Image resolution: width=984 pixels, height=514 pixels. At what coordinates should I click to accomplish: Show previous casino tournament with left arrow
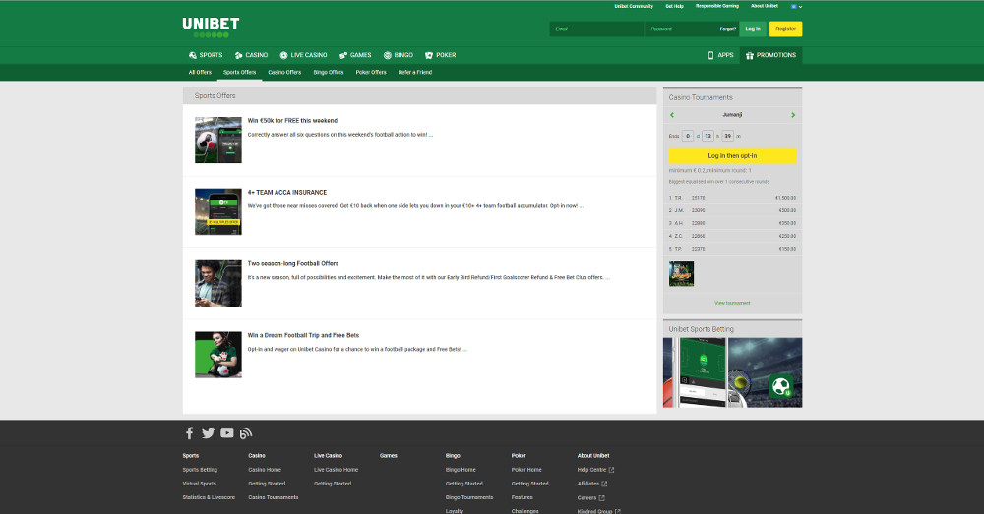672,115
